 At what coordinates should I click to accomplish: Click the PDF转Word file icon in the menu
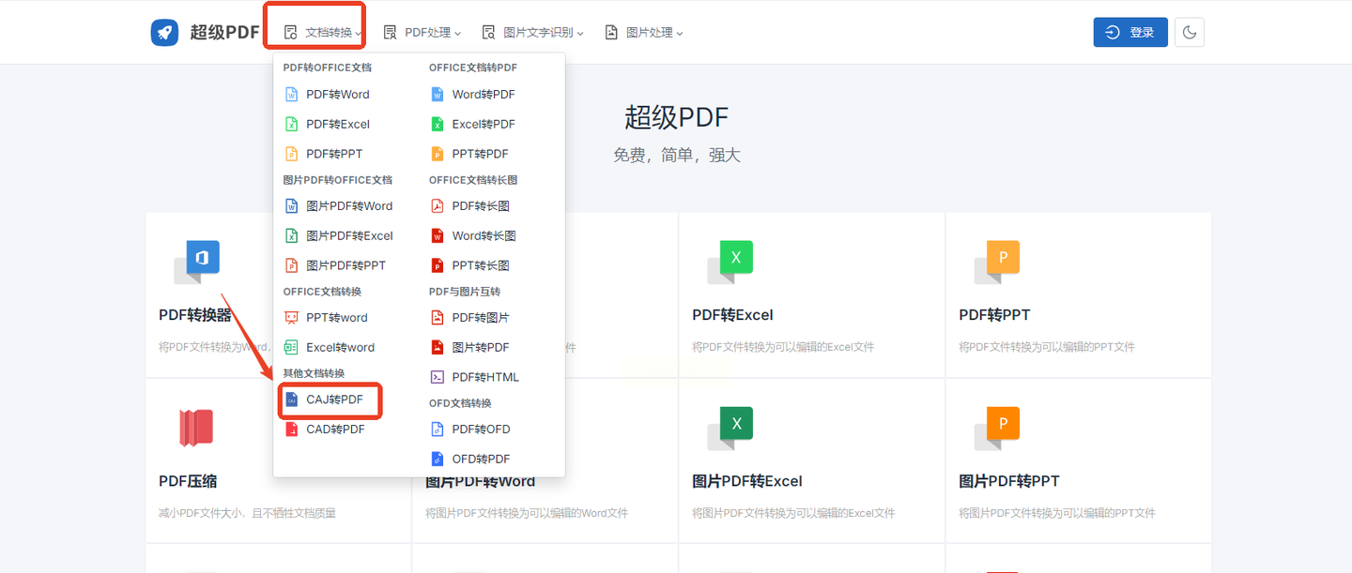click(x=291, y=95)
